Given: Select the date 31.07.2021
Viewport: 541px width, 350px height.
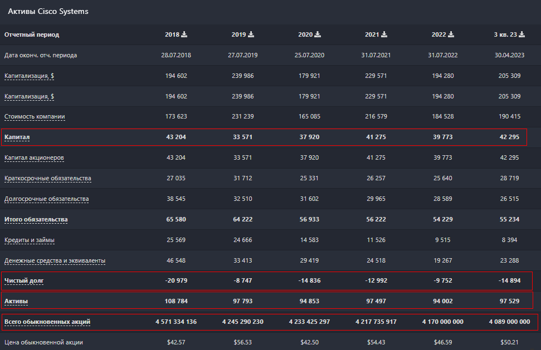Looking at the screenshot, I should 376,55.
